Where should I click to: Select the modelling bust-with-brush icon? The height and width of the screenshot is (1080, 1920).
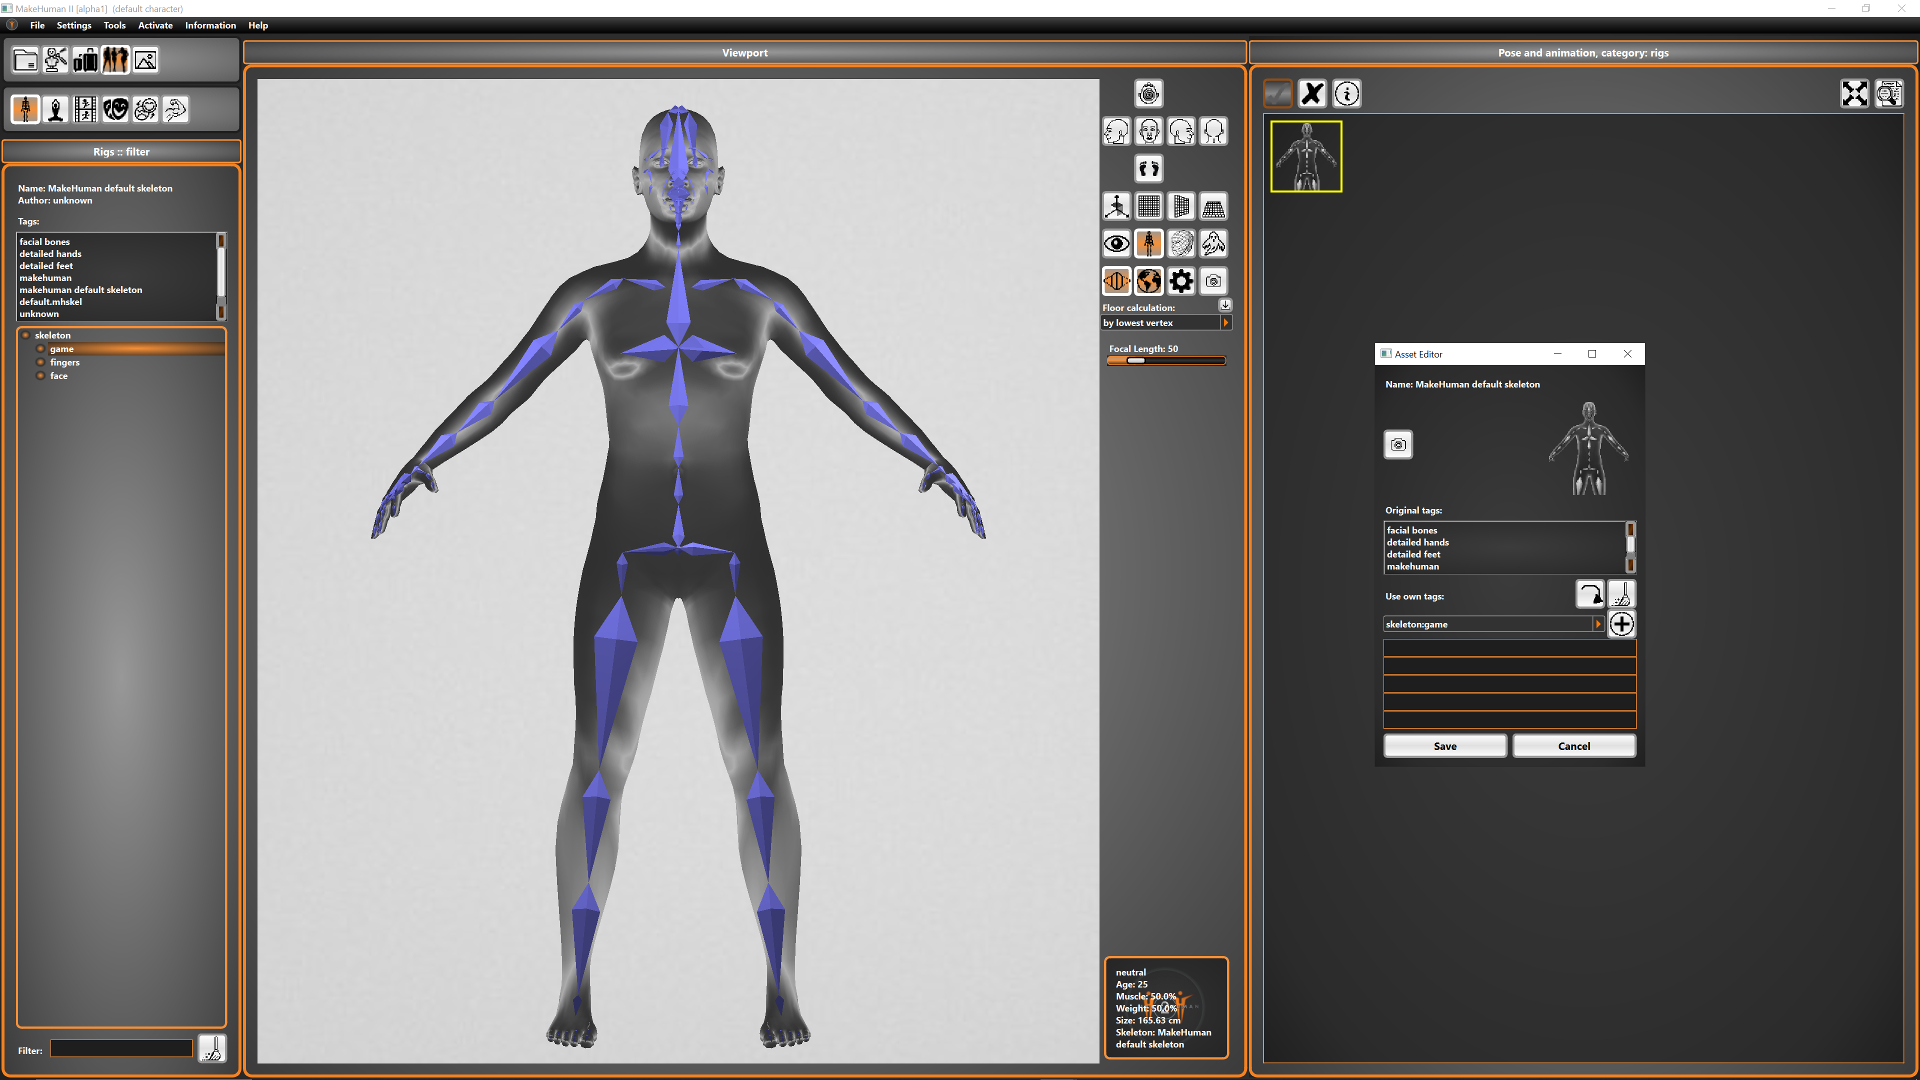tap(55, 60)
